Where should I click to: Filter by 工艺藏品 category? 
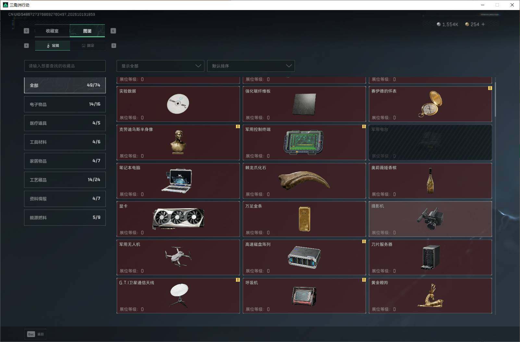(65, 180)
